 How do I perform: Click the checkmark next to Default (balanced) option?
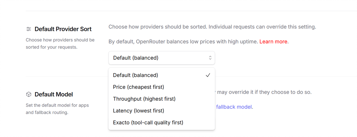point(208,75)
